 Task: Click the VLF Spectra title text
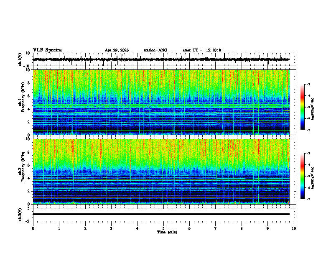(47, 50)
